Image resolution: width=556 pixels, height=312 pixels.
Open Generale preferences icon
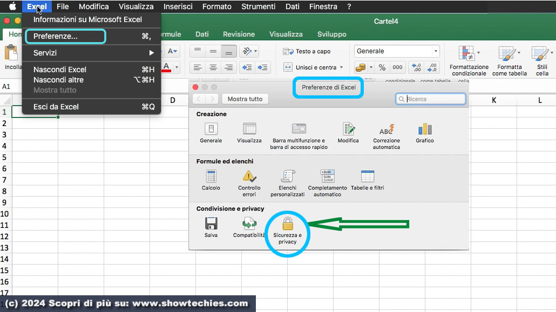[x=211, y=133]
